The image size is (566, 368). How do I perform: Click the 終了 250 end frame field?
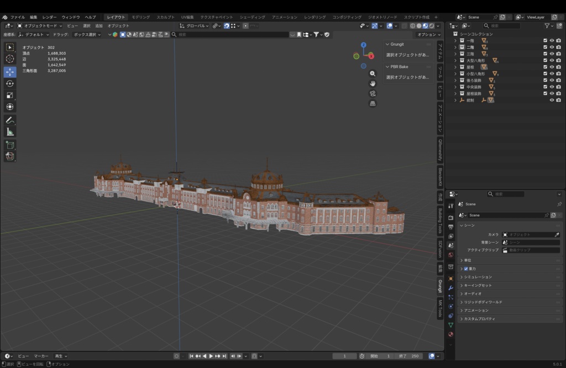408,356
